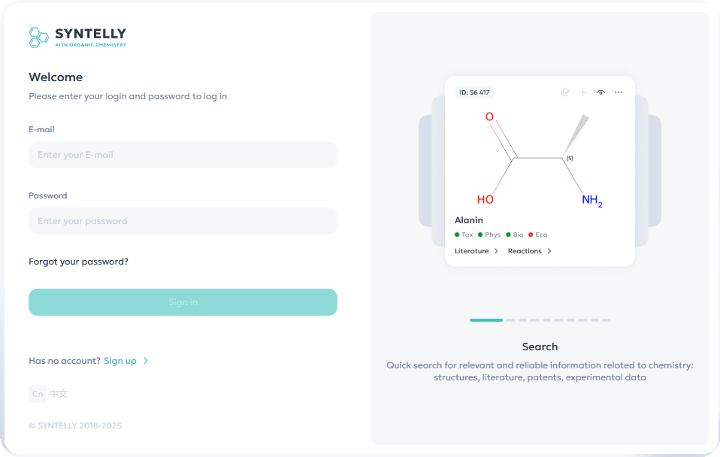
Task: Click the Sign in button
Action: 183,302
